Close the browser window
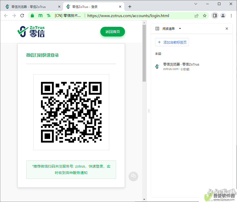The image size is (237, 202). tap(231, 4)
